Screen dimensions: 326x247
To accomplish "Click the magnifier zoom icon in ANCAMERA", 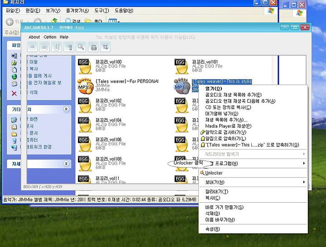I will tap(81, 47).
